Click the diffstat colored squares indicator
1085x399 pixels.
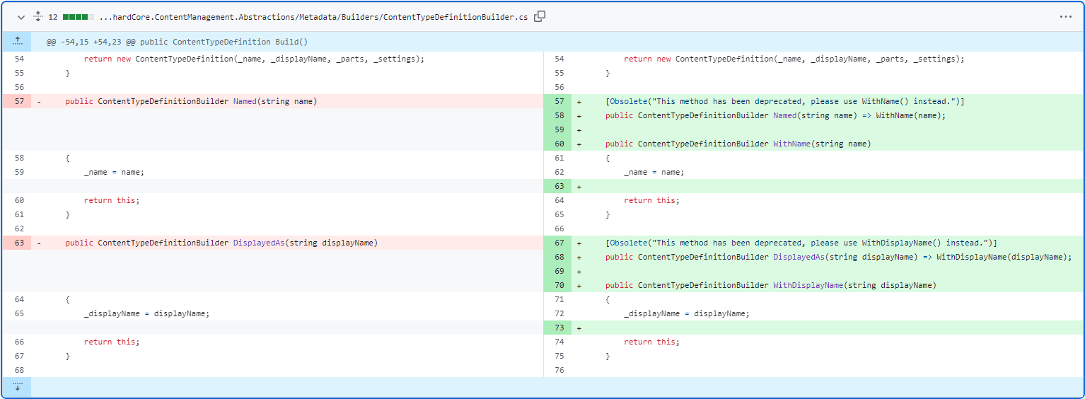79,17
